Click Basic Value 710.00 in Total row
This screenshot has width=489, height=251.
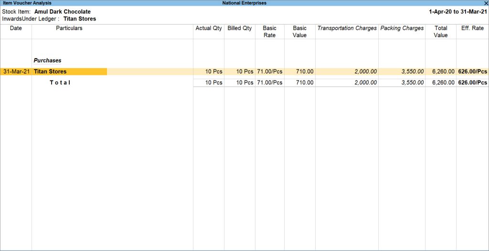(305, 83)
